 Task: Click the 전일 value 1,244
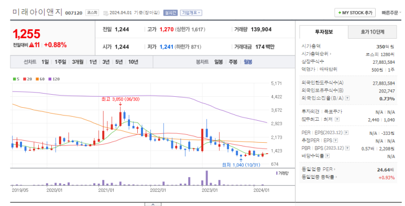[122, 29]
